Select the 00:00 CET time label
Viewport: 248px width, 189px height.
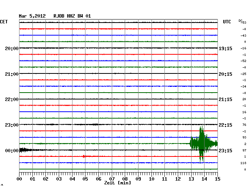coord(12,150)
